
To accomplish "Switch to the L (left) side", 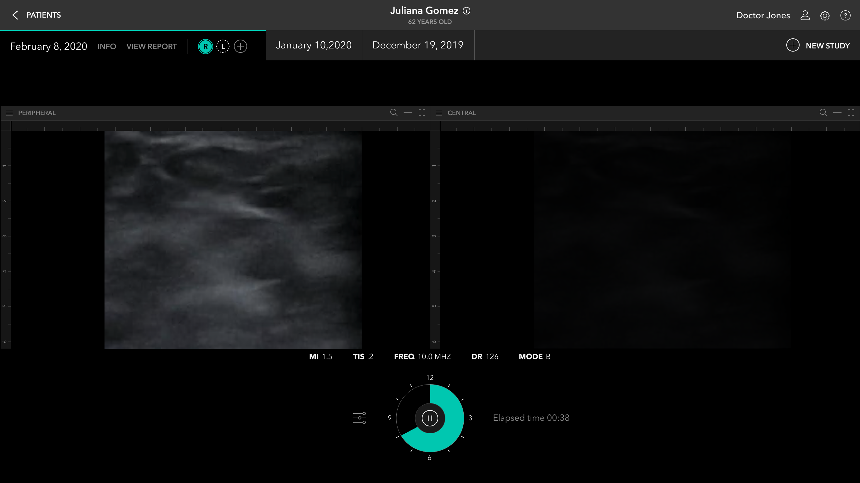I will 223,46.
